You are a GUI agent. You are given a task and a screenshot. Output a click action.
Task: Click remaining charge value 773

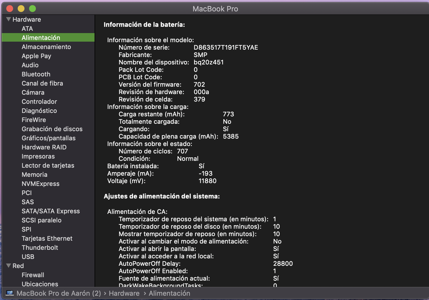point(228,114)
